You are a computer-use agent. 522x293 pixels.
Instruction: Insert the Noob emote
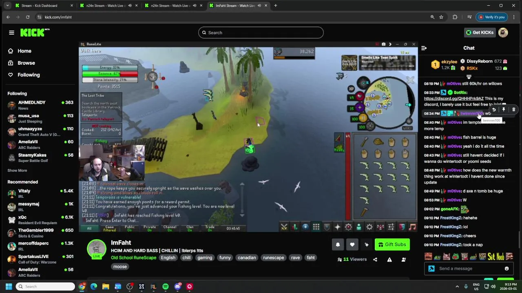[500, 256]
